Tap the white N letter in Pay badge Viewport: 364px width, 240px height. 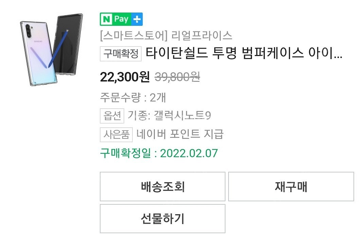[x=107, y=19]
